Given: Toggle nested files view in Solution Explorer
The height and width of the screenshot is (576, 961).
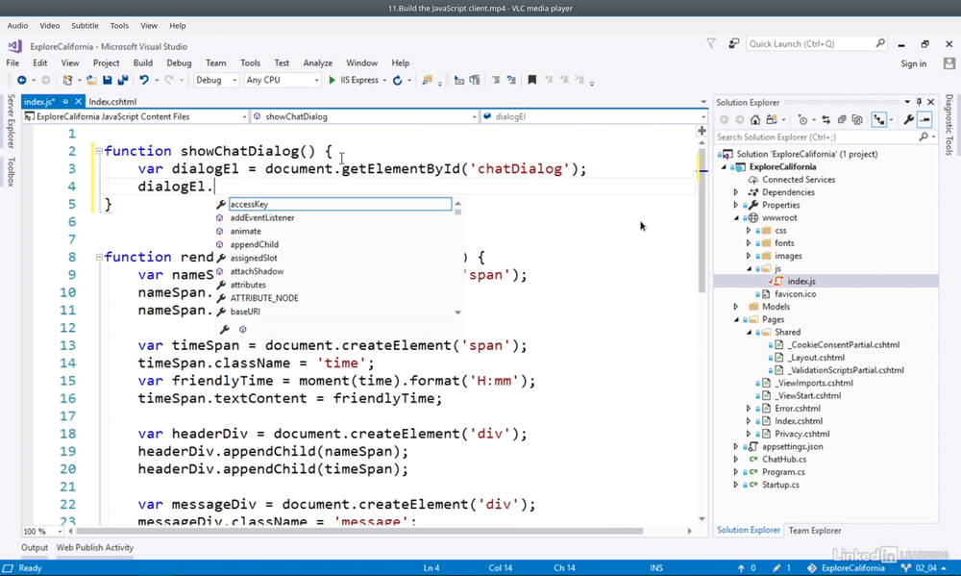Looking at the screenshot, I should coord(879,120).
